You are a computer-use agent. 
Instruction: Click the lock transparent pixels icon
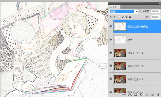(119, 17)
